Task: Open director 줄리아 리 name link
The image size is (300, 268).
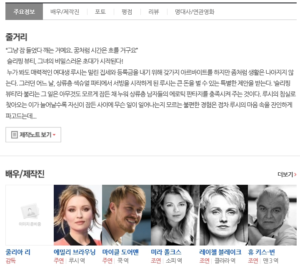Action: pyautogui.click(x=18, y=252)
